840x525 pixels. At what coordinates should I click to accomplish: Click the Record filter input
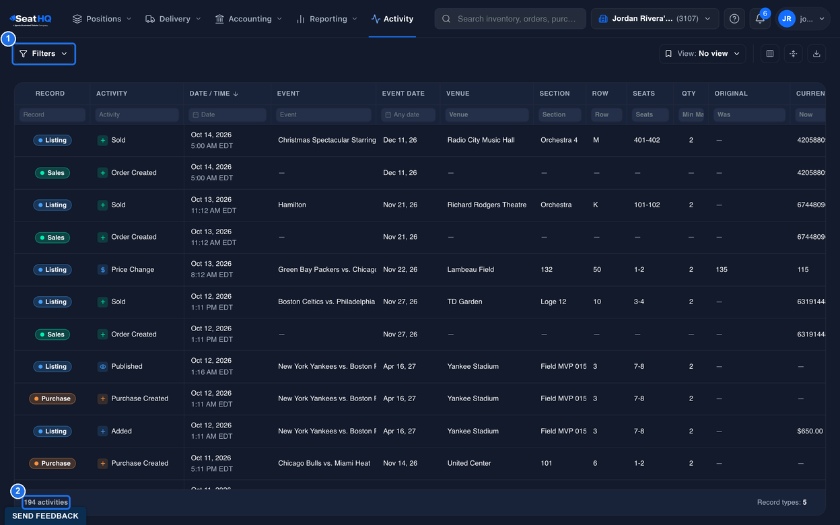(x=53, y=114)
